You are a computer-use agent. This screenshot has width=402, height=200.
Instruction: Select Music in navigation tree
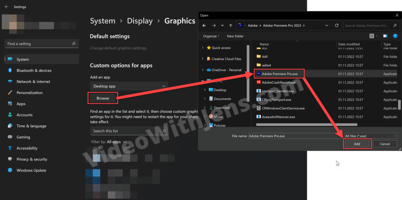(x=216, y=117)
